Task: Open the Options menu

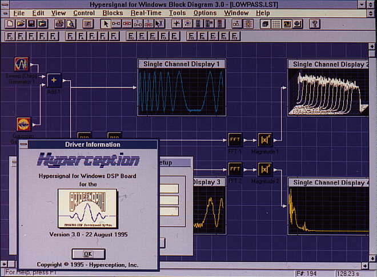Action: pos(205,13)
